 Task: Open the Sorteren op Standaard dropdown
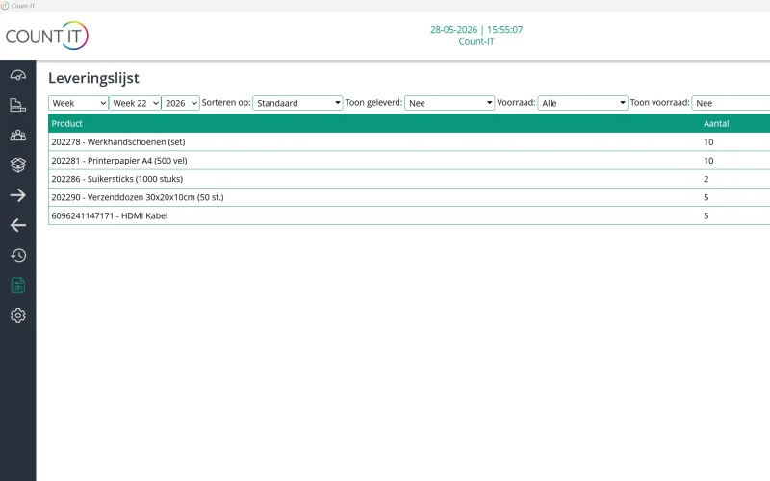(297, 103)
